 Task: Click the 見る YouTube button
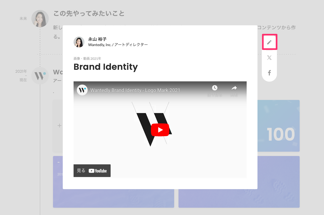tap(92, 171)
